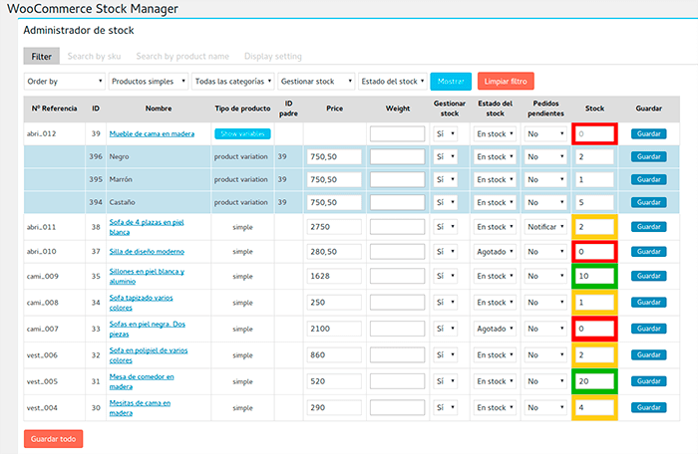Click the price field showing 860

click(334, 354)
